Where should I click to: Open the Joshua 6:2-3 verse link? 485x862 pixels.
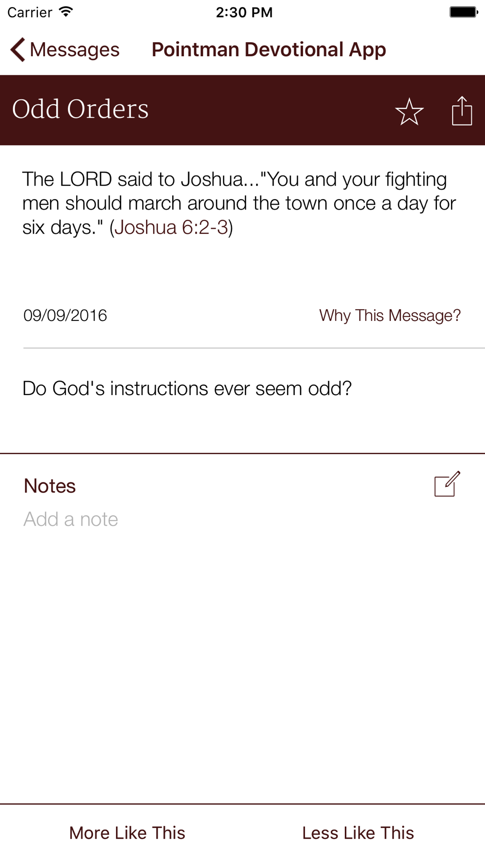171,227
